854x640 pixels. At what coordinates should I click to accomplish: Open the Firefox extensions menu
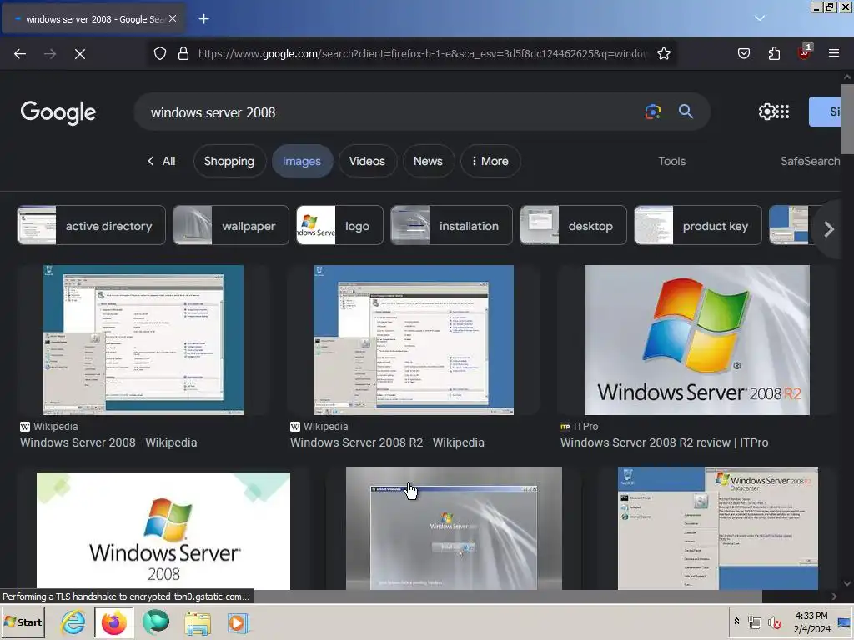[x=774, y=53]
